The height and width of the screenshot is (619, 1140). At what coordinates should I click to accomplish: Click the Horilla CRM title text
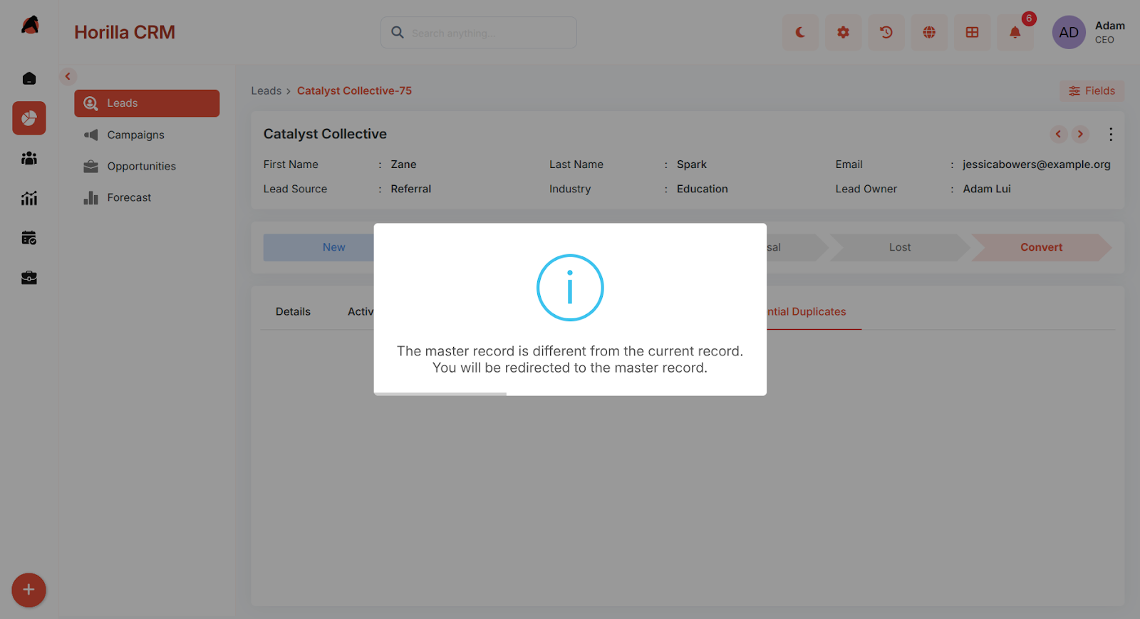pyautogui.click(x=125, y=32)
